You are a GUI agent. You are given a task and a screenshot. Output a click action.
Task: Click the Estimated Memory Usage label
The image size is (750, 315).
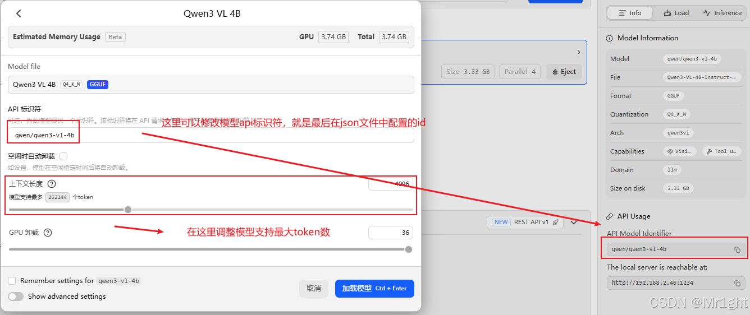[57, 37]
